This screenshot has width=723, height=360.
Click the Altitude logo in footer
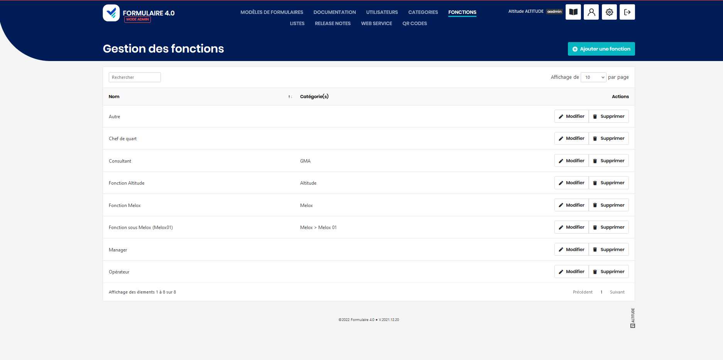tap(632, 318)
